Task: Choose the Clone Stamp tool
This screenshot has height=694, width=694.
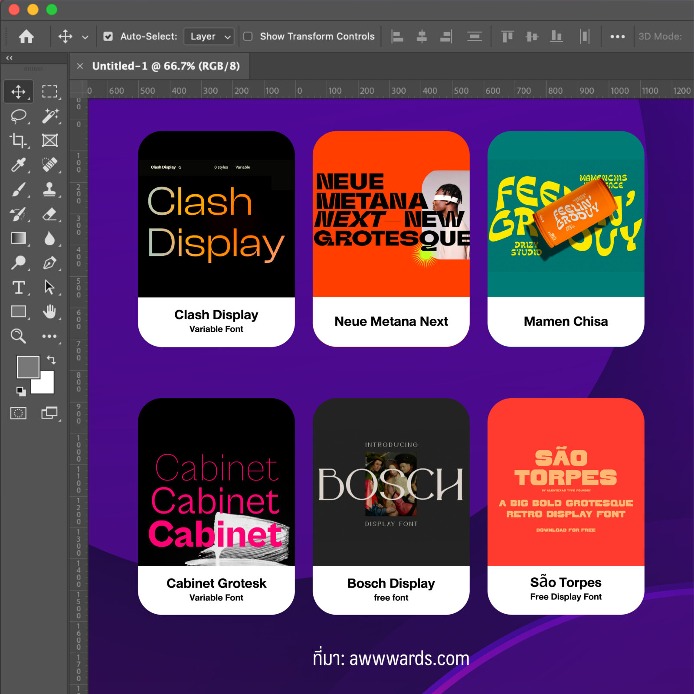Action: [x=49, y=190]
